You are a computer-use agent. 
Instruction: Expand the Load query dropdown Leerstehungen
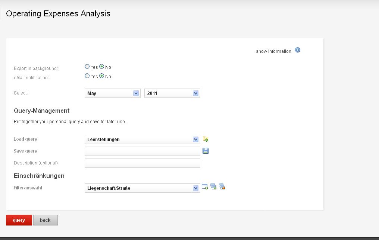142,140
